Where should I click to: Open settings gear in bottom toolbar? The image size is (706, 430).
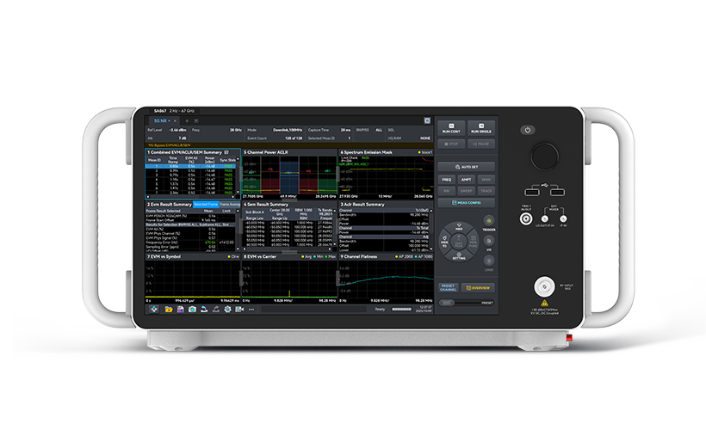click(227, 309)
